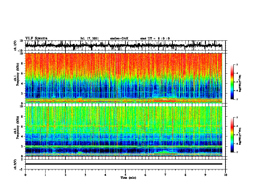Click the "8" kHz tick on ch.2 frequency axis
The height and width of the screenshot is (196, 254).
(22, 117)
